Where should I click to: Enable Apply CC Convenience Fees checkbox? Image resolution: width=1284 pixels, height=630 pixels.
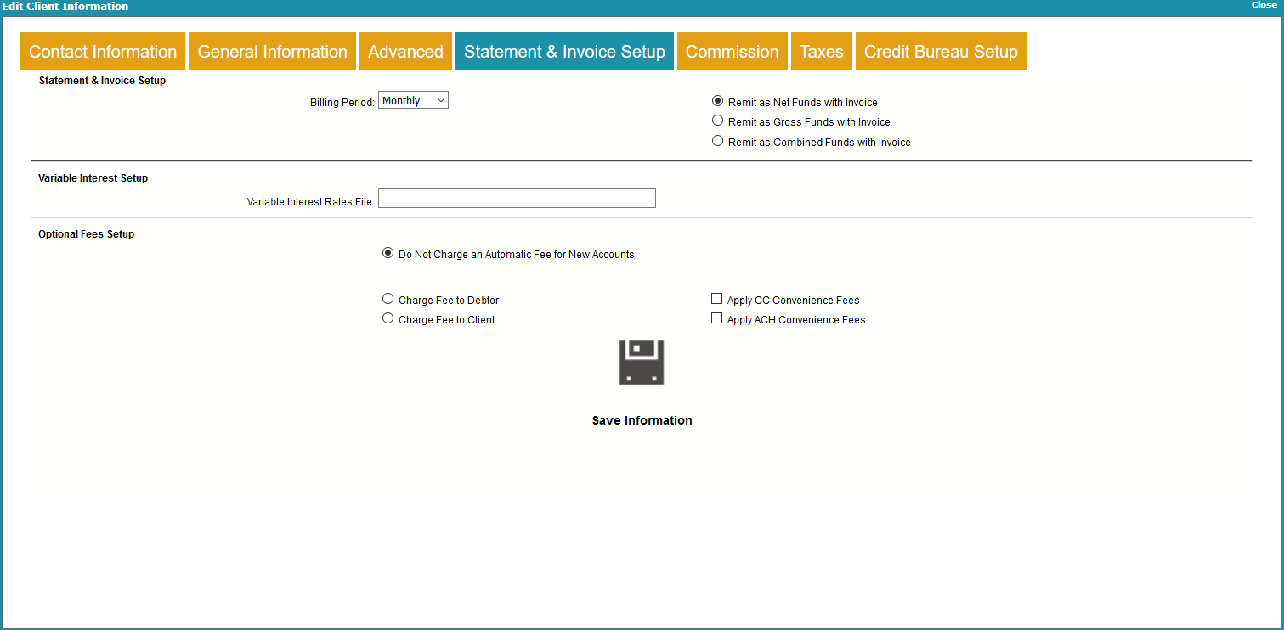[717, 299]
